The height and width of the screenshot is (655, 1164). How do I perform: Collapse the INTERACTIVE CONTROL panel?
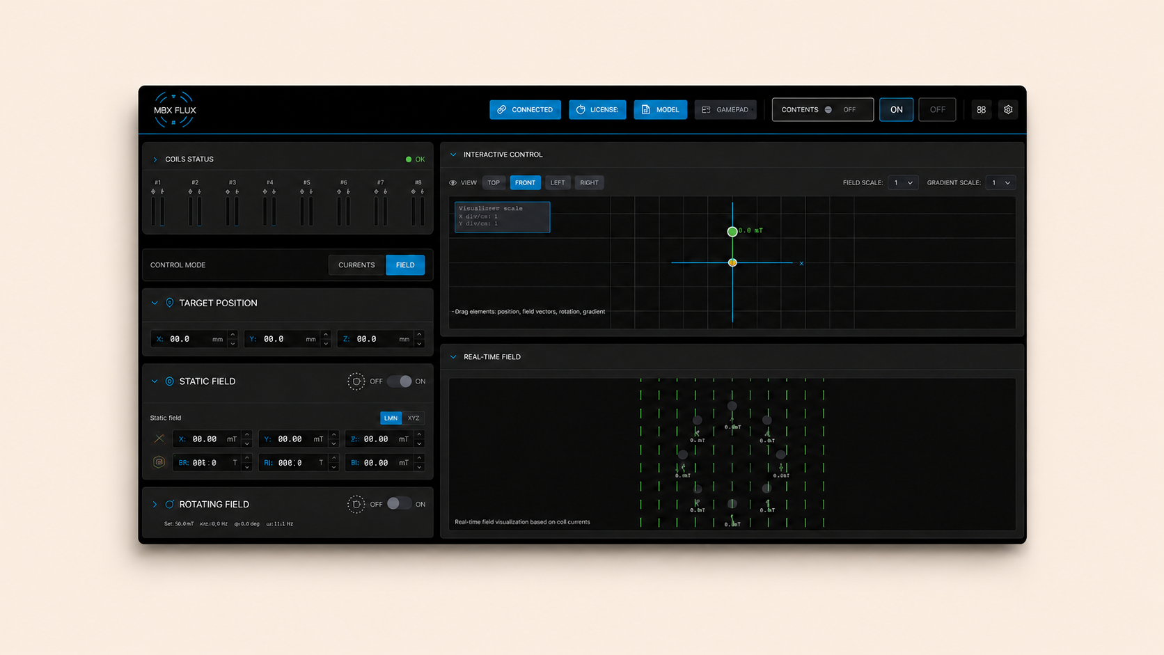click(x=453, y=155)
